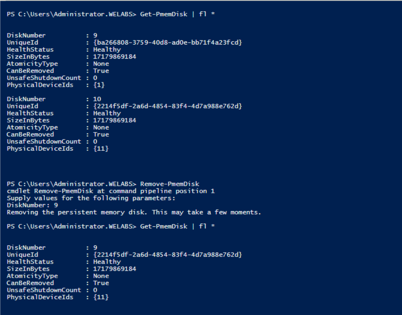
Task: Click DiskNumber value 9 in the first block
Action: click(x=95, y=35)
